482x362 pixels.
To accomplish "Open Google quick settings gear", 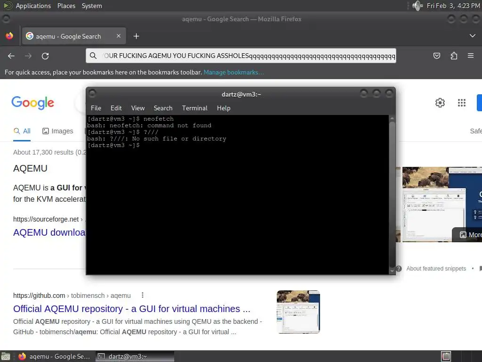I will coord(440,103).
